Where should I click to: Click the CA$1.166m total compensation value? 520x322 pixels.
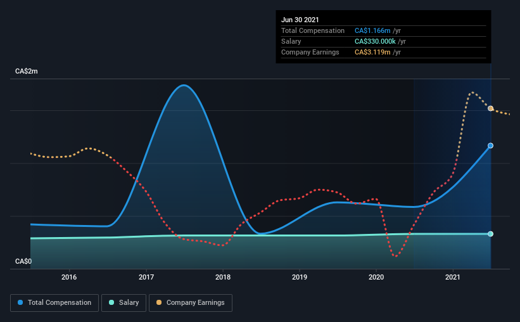pyautogui.click(x=372, y=30)
